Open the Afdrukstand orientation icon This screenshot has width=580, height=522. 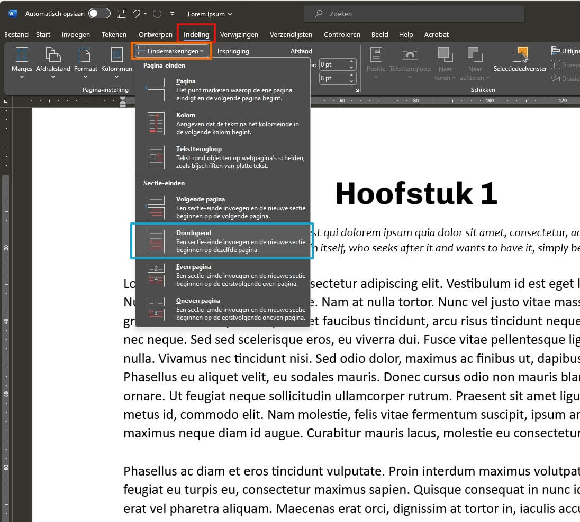click(x=53, y=55)
